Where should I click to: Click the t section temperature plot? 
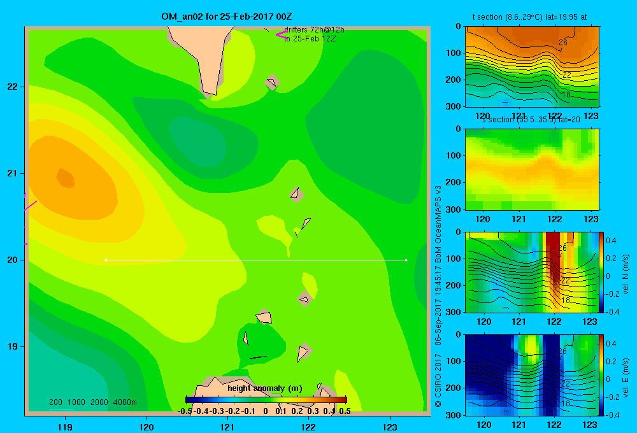532,67
